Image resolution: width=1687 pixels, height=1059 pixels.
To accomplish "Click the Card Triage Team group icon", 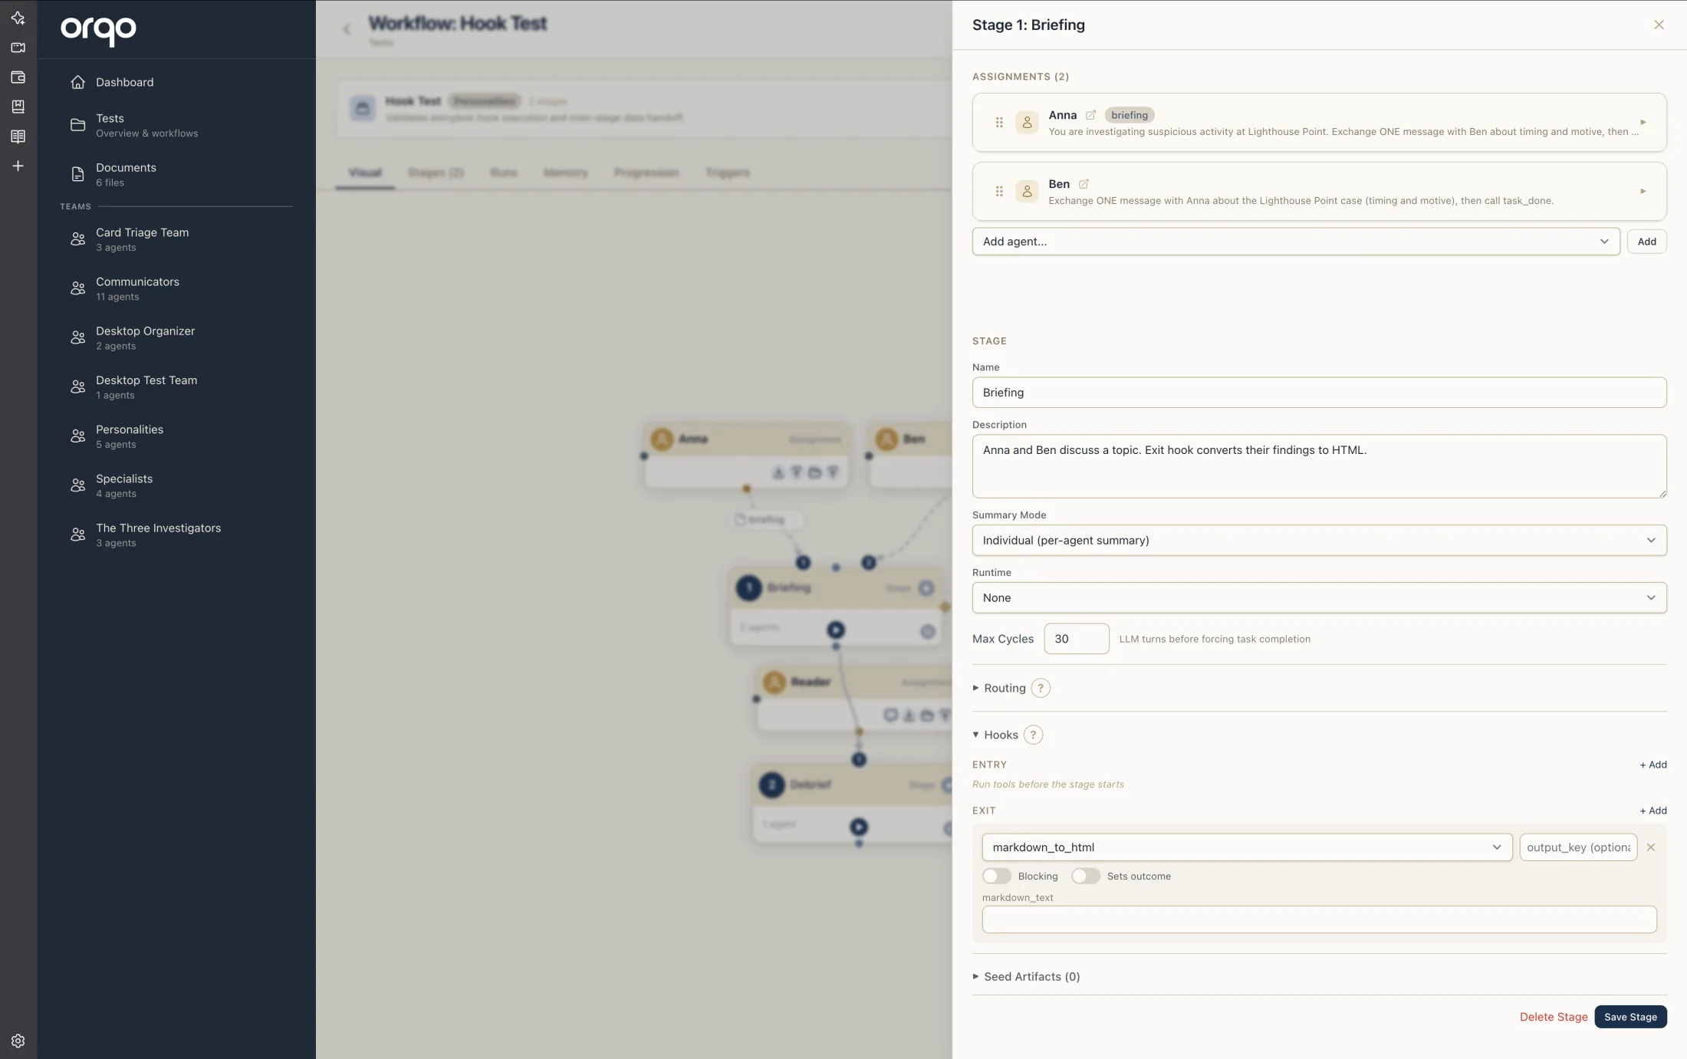I will click(77, 239).
